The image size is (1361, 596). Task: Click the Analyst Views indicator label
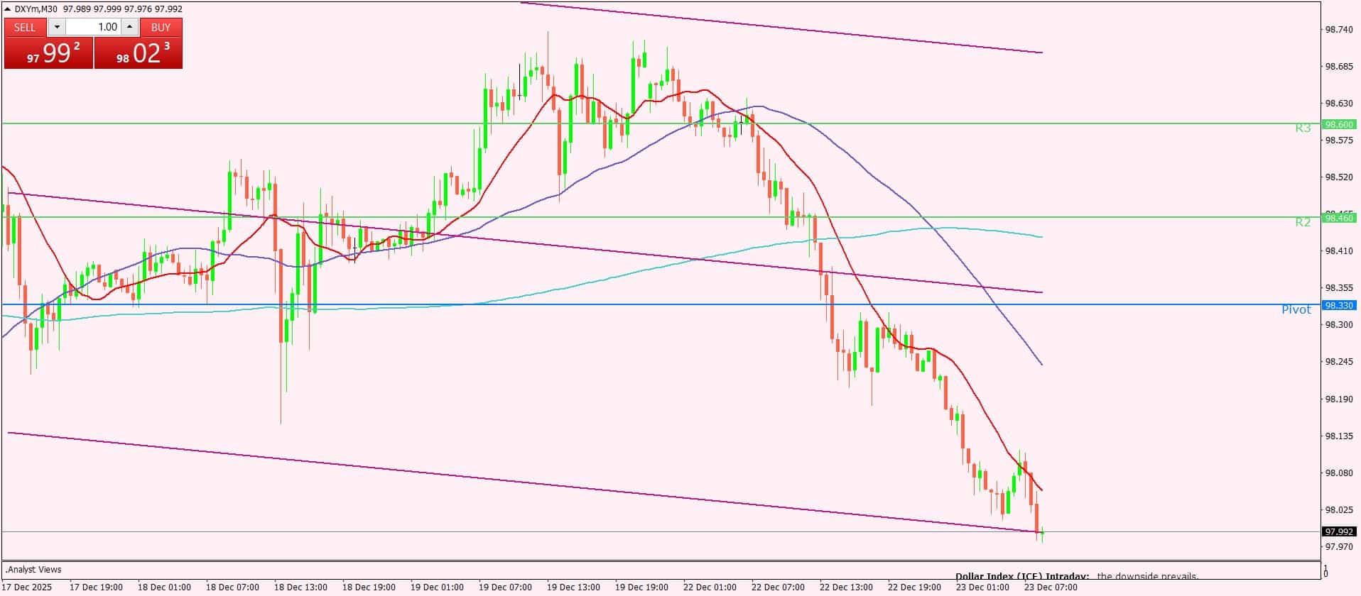(x=34, y=569)
